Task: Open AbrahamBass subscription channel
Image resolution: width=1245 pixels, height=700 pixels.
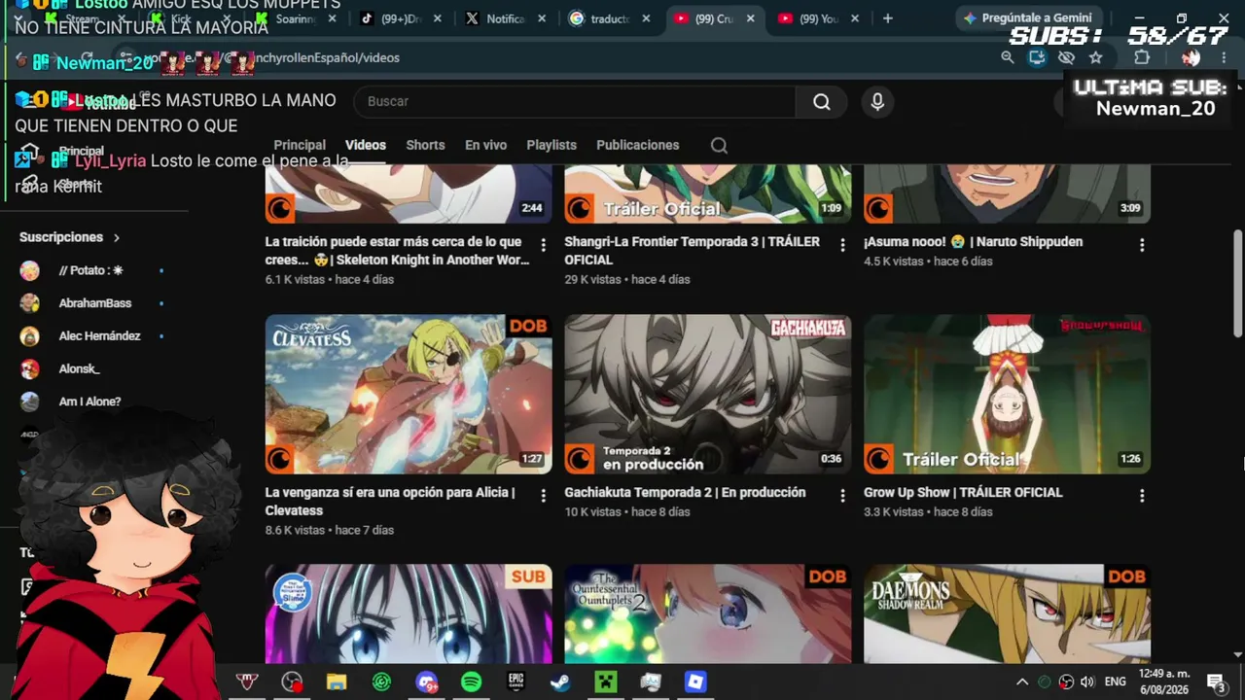Action: tap(94, 303)
